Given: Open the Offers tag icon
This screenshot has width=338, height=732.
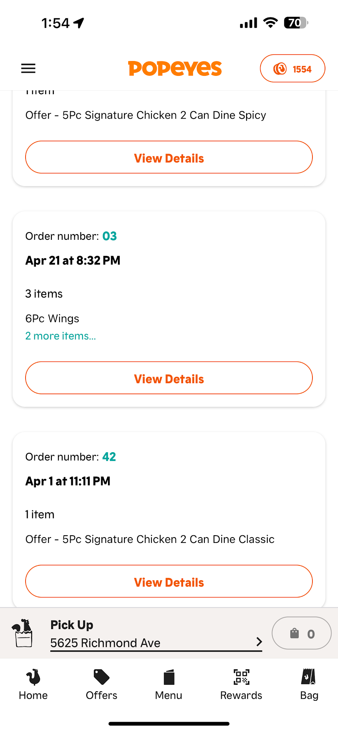Looking at the screenshot, I should (x=101, y=677).
